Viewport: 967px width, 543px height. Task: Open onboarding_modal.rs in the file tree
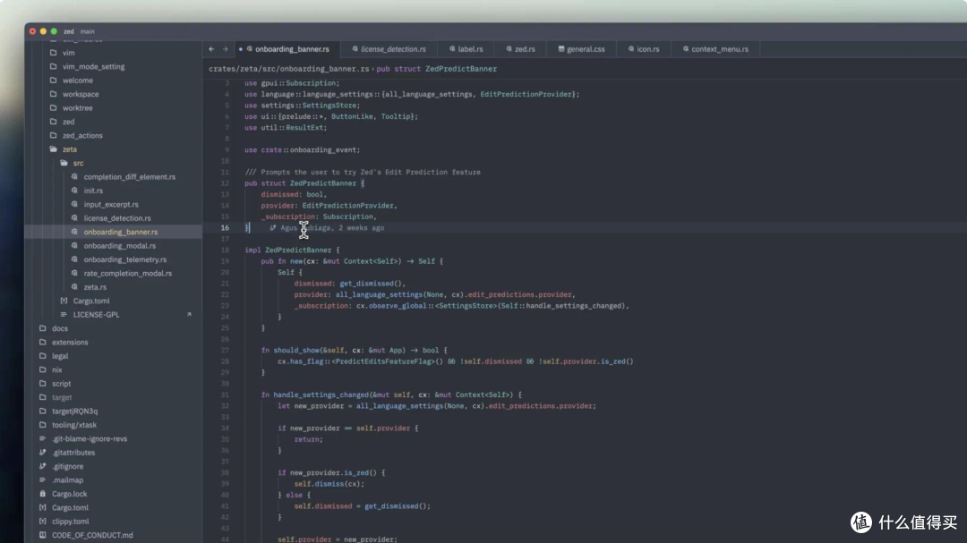point(120,246)
